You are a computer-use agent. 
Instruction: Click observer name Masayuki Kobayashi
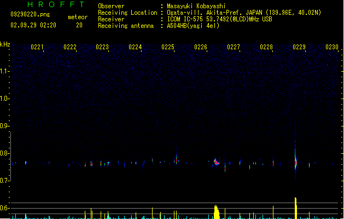click(196, 6)
